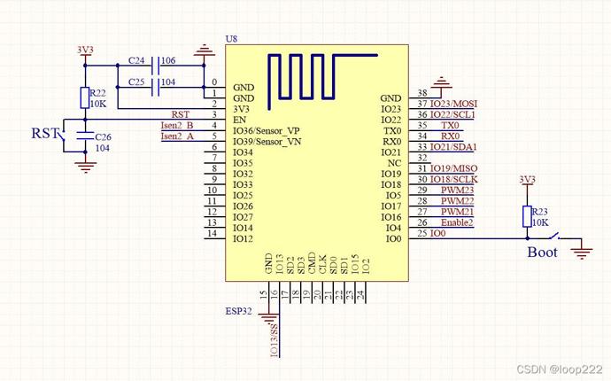Click the 10K value under R22

[97, 105]
